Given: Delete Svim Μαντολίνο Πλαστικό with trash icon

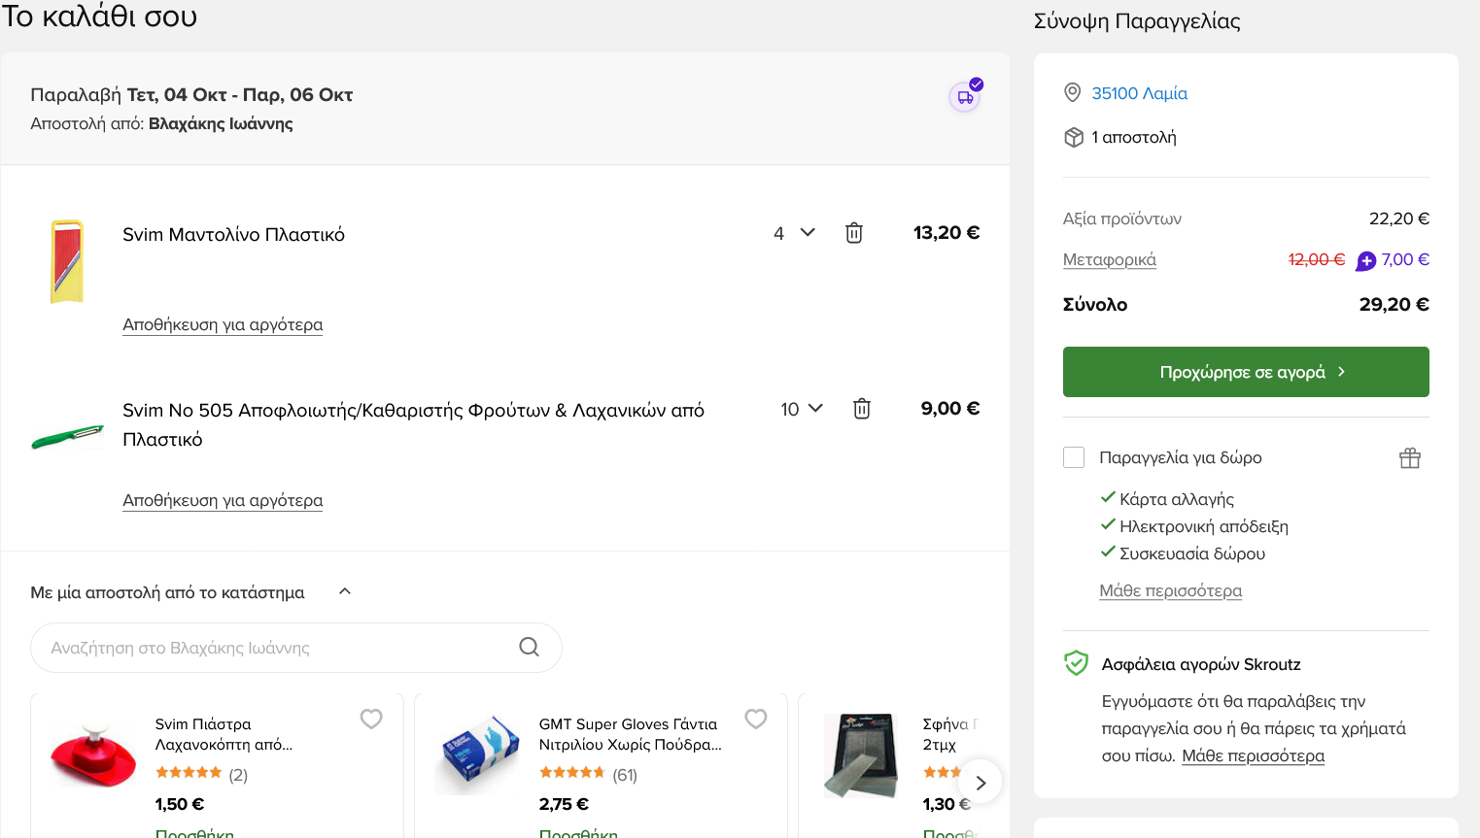Looking at the screenshot, I should point(854,233).
